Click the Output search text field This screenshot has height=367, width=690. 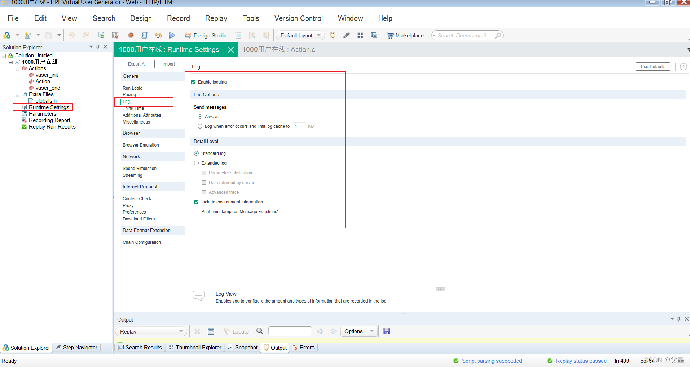coord(290,331)
